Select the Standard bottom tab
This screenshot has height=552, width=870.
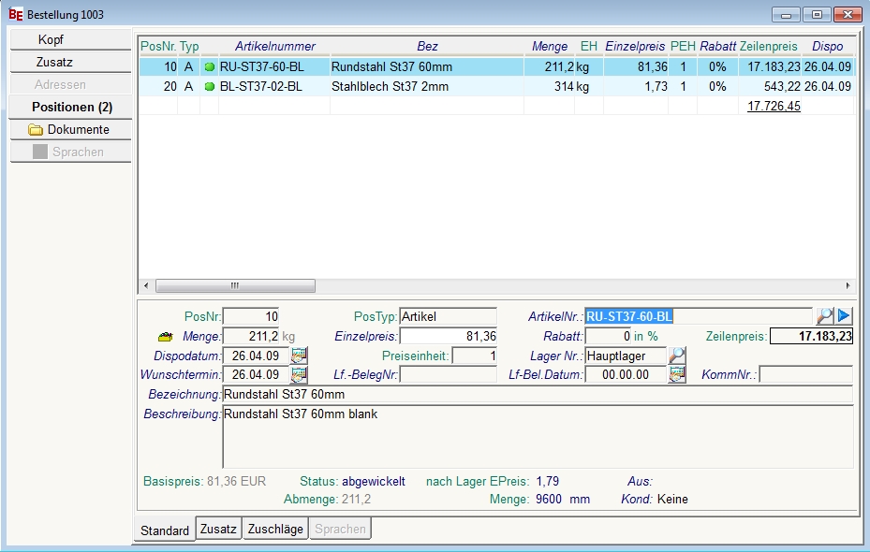pyautogui.click(x=165, y=530)
